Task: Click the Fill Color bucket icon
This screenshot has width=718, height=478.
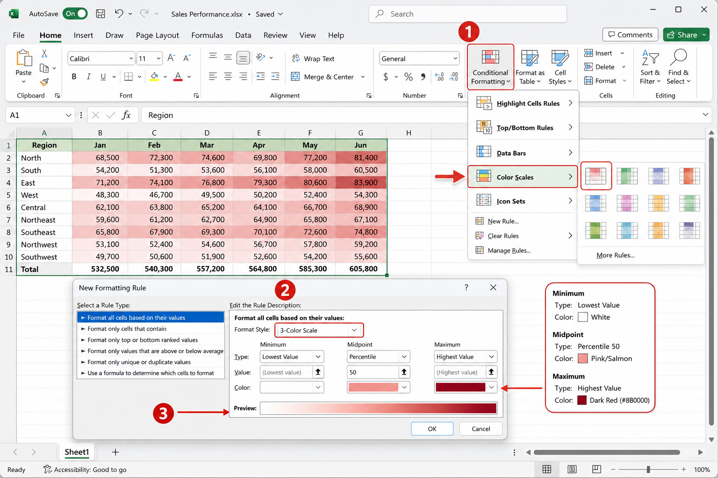Action: coord(154,77)
